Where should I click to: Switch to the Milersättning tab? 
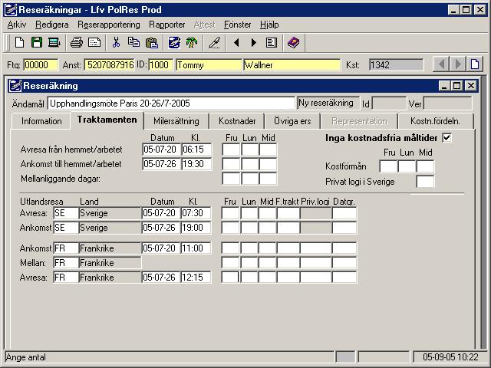pyautogui.click(x=176, y=121)
